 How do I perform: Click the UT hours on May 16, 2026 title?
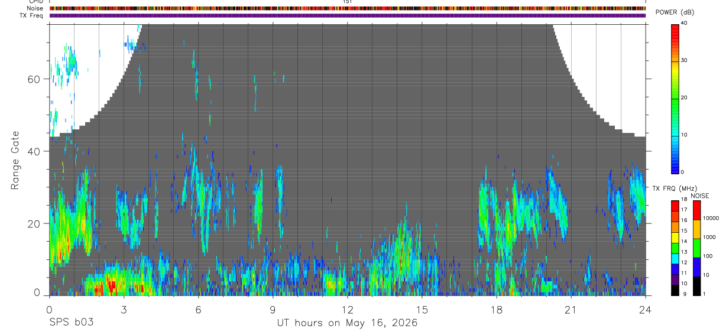click(347, 323)
